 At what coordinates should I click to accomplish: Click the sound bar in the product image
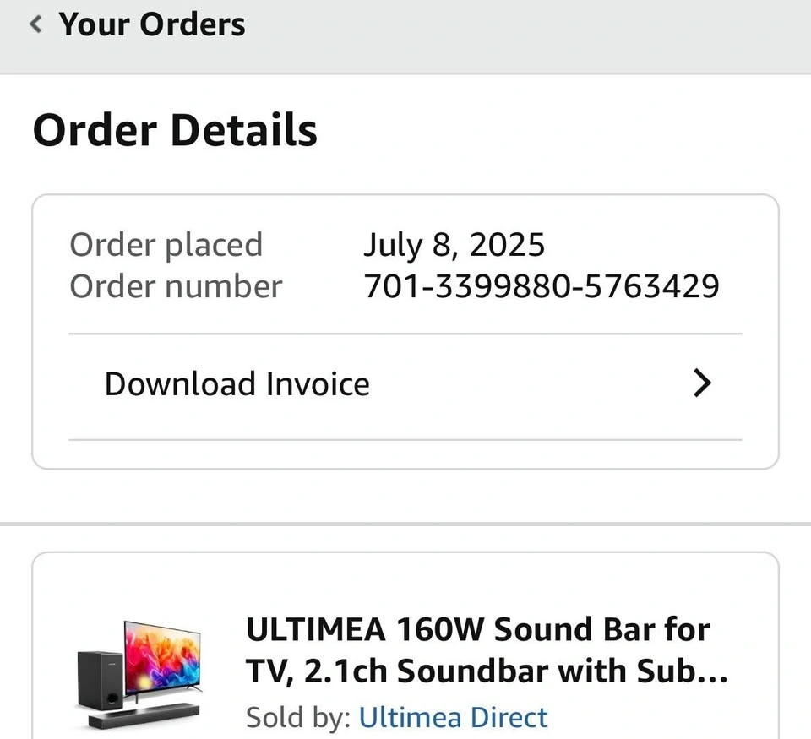(144, 716)
